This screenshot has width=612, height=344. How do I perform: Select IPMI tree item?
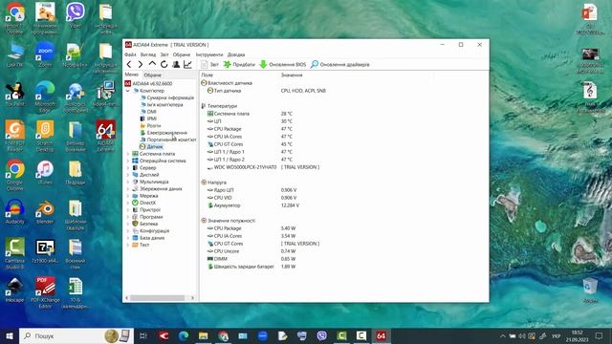tap(148, 118)
